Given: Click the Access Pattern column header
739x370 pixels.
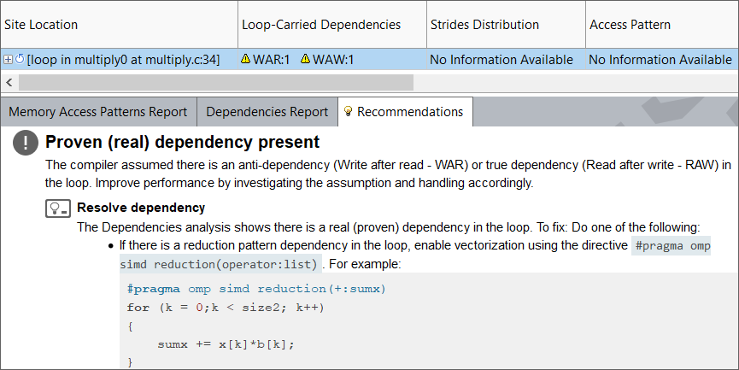Looking at the screenshot, I should 630,25.
